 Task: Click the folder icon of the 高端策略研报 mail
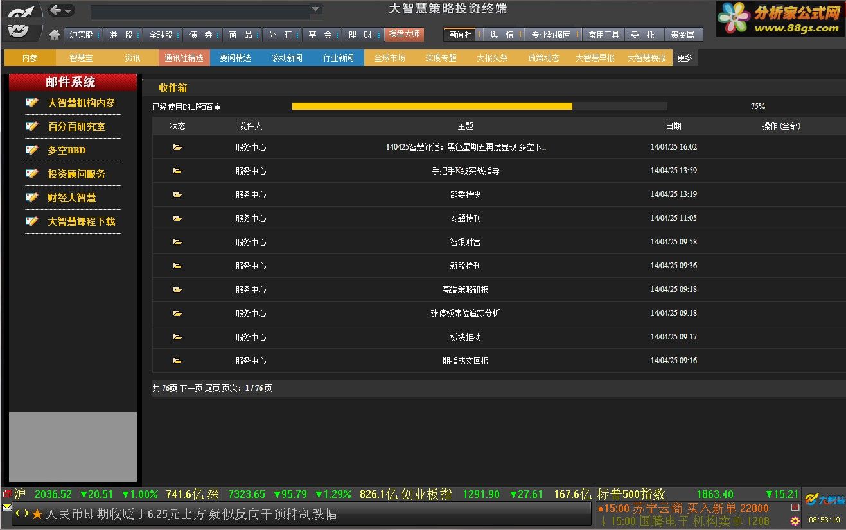point(177,289)
